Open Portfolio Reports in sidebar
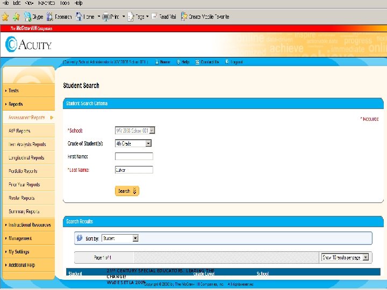 (x=28, y=171)
